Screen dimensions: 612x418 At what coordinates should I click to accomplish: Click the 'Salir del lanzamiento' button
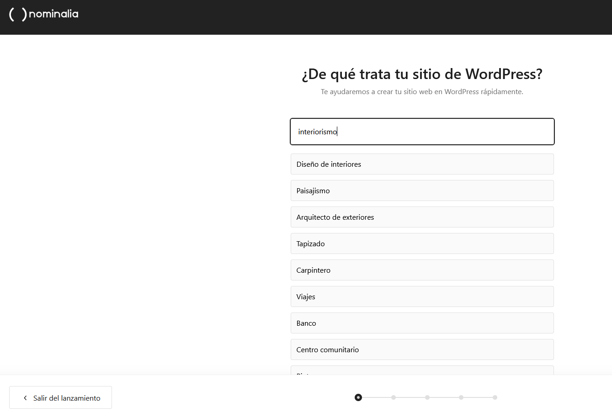point(60,397)
